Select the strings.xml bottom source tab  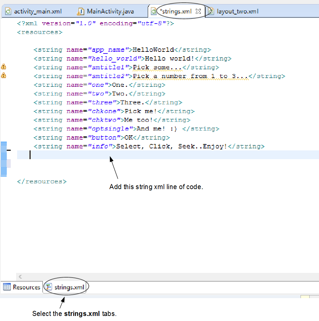point(65,287)
